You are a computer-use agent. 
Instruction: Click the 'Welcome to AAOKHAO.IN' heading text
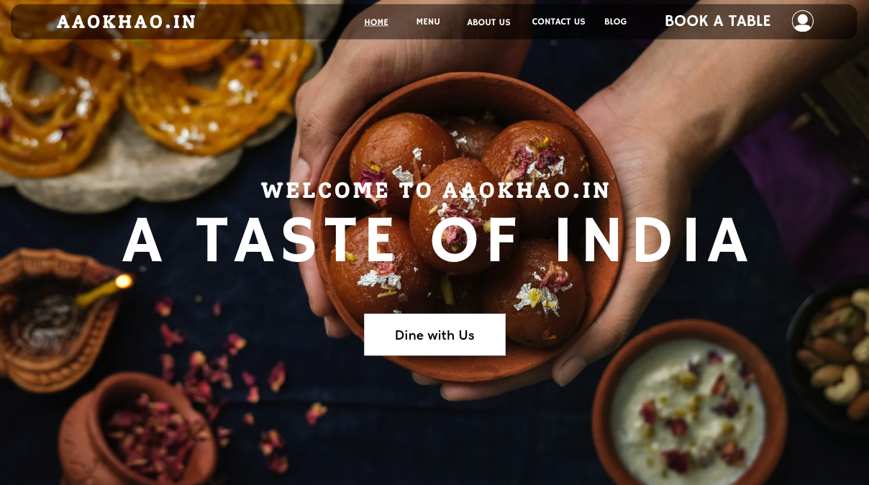tap(436, 191)
